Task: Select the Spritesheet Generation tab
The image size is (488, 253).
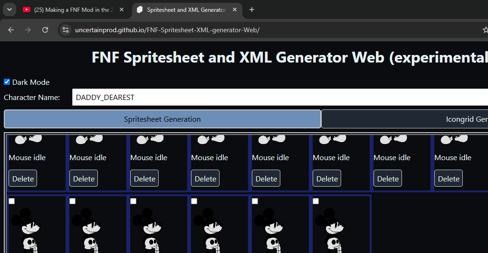Action: tap(163, 119)
